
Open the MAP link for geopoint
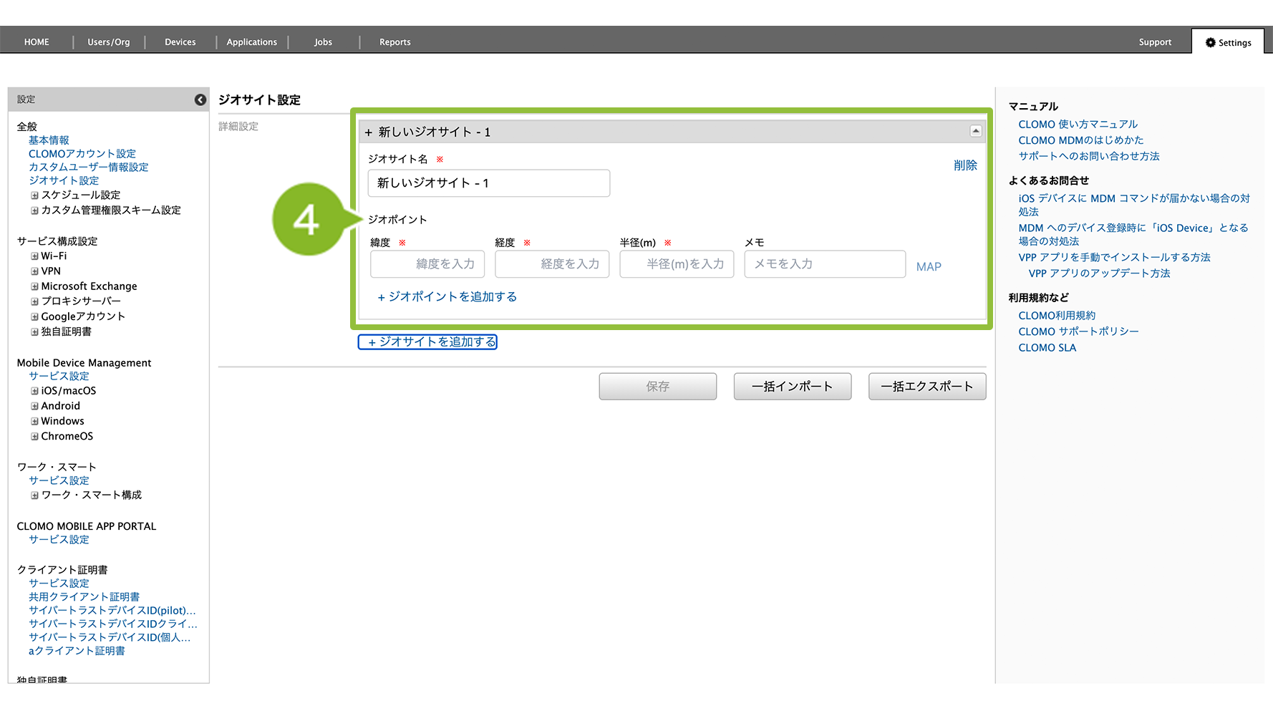[x=929, y=266]
